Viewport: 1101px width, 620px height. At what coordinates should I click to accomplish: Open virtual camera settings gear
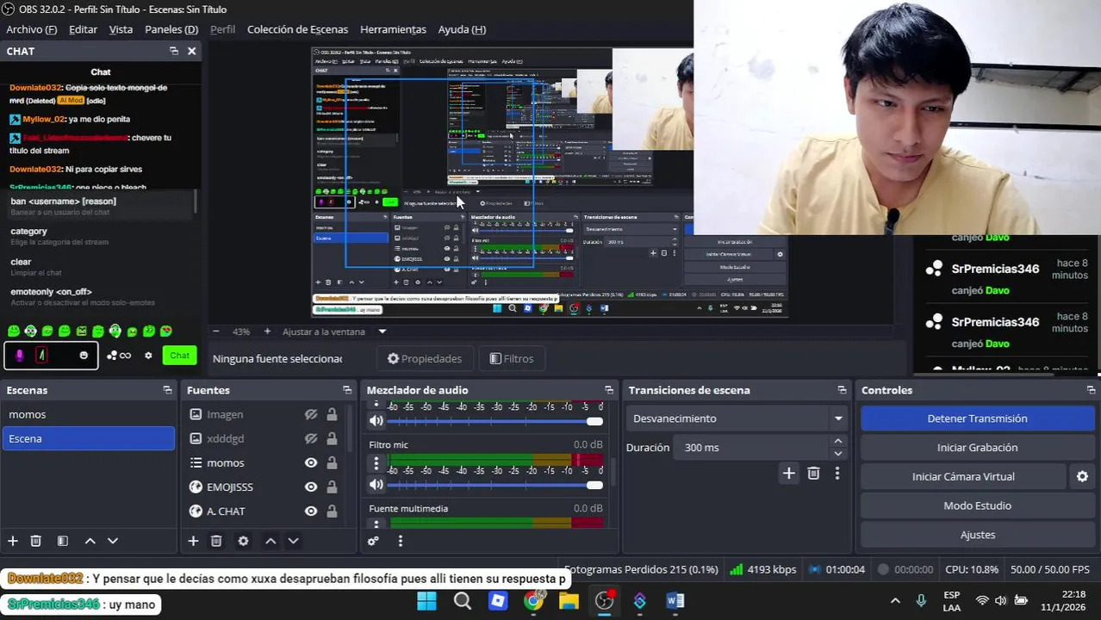(x=1082, y=476)
